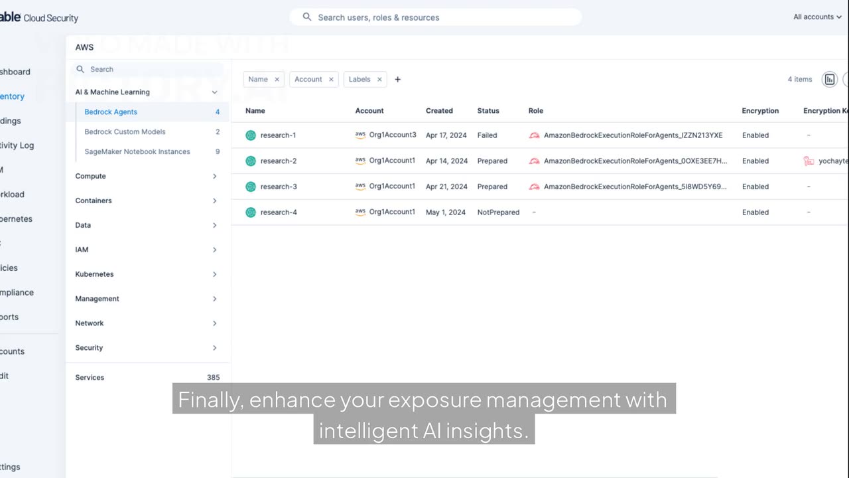Click the research-1 agent name
Screen dimensions: 849x478
pyautogui.click(x=278, y=135)
